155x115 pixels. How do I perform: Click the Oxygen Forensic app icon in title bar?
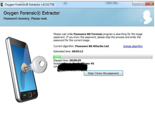2,5
